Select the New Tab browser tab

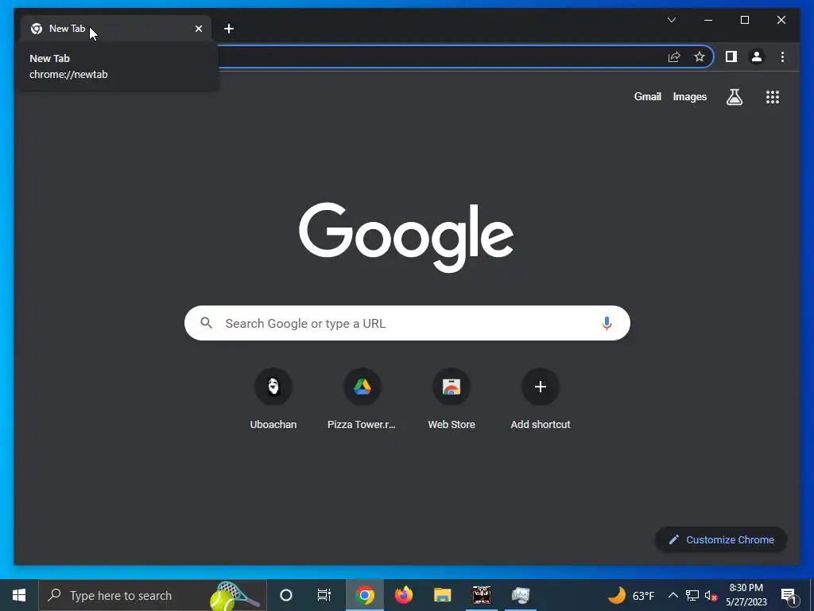(x=116, y=29)
